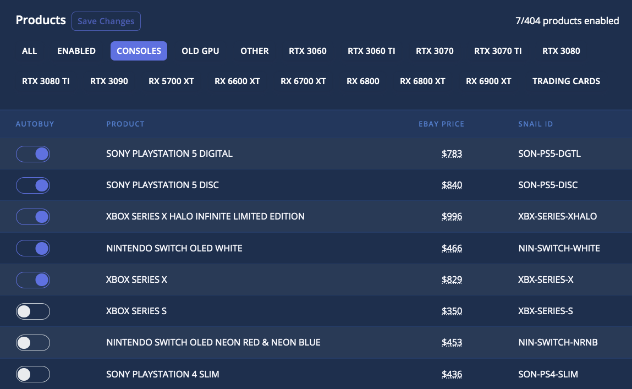Open the ENABLED filter tab
Screen dimensions: 632x389
(76, 51)
